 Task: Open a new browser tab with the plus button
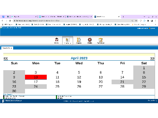[123, 17]
